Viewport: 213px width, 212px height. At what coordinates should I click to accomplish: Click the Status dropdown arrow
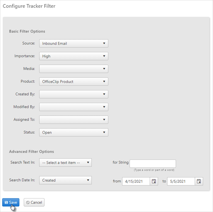(104, 132)
